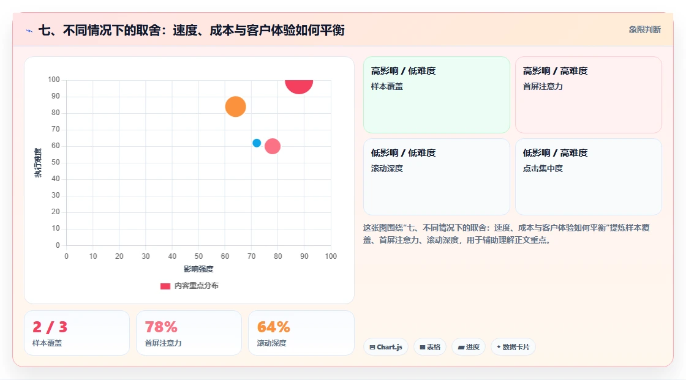Click the large red bubble at chart top
686x380 pixels.
click(299, 86)
